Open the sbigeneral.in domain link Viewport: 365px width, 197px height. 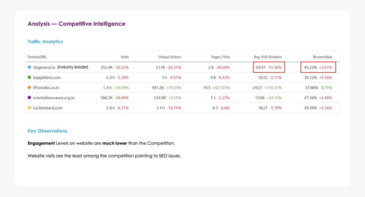coord(44,67)
